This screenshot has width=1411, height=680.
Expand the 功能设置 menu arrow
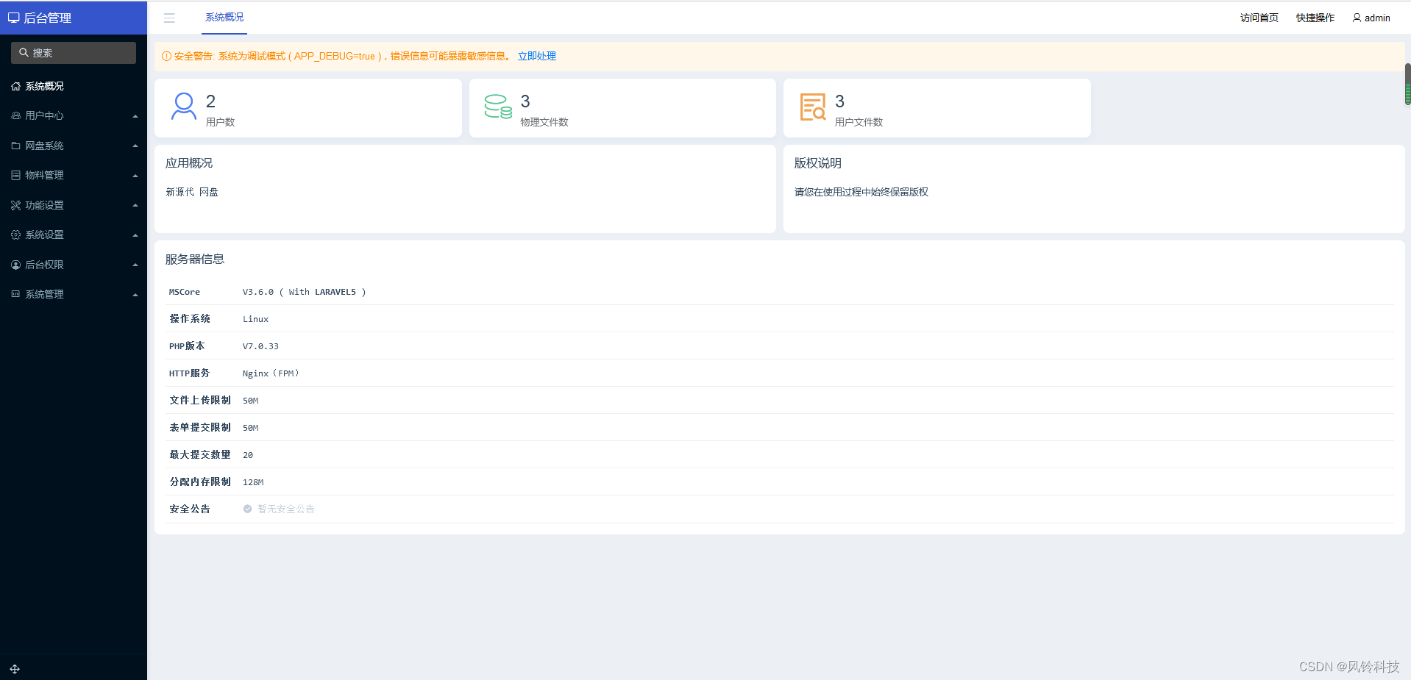(135, 205)
